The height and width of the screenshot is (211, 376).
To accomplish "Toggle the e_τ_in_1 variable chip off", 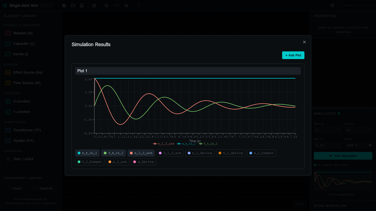I will pyautogui.click(x=87, y=153).
